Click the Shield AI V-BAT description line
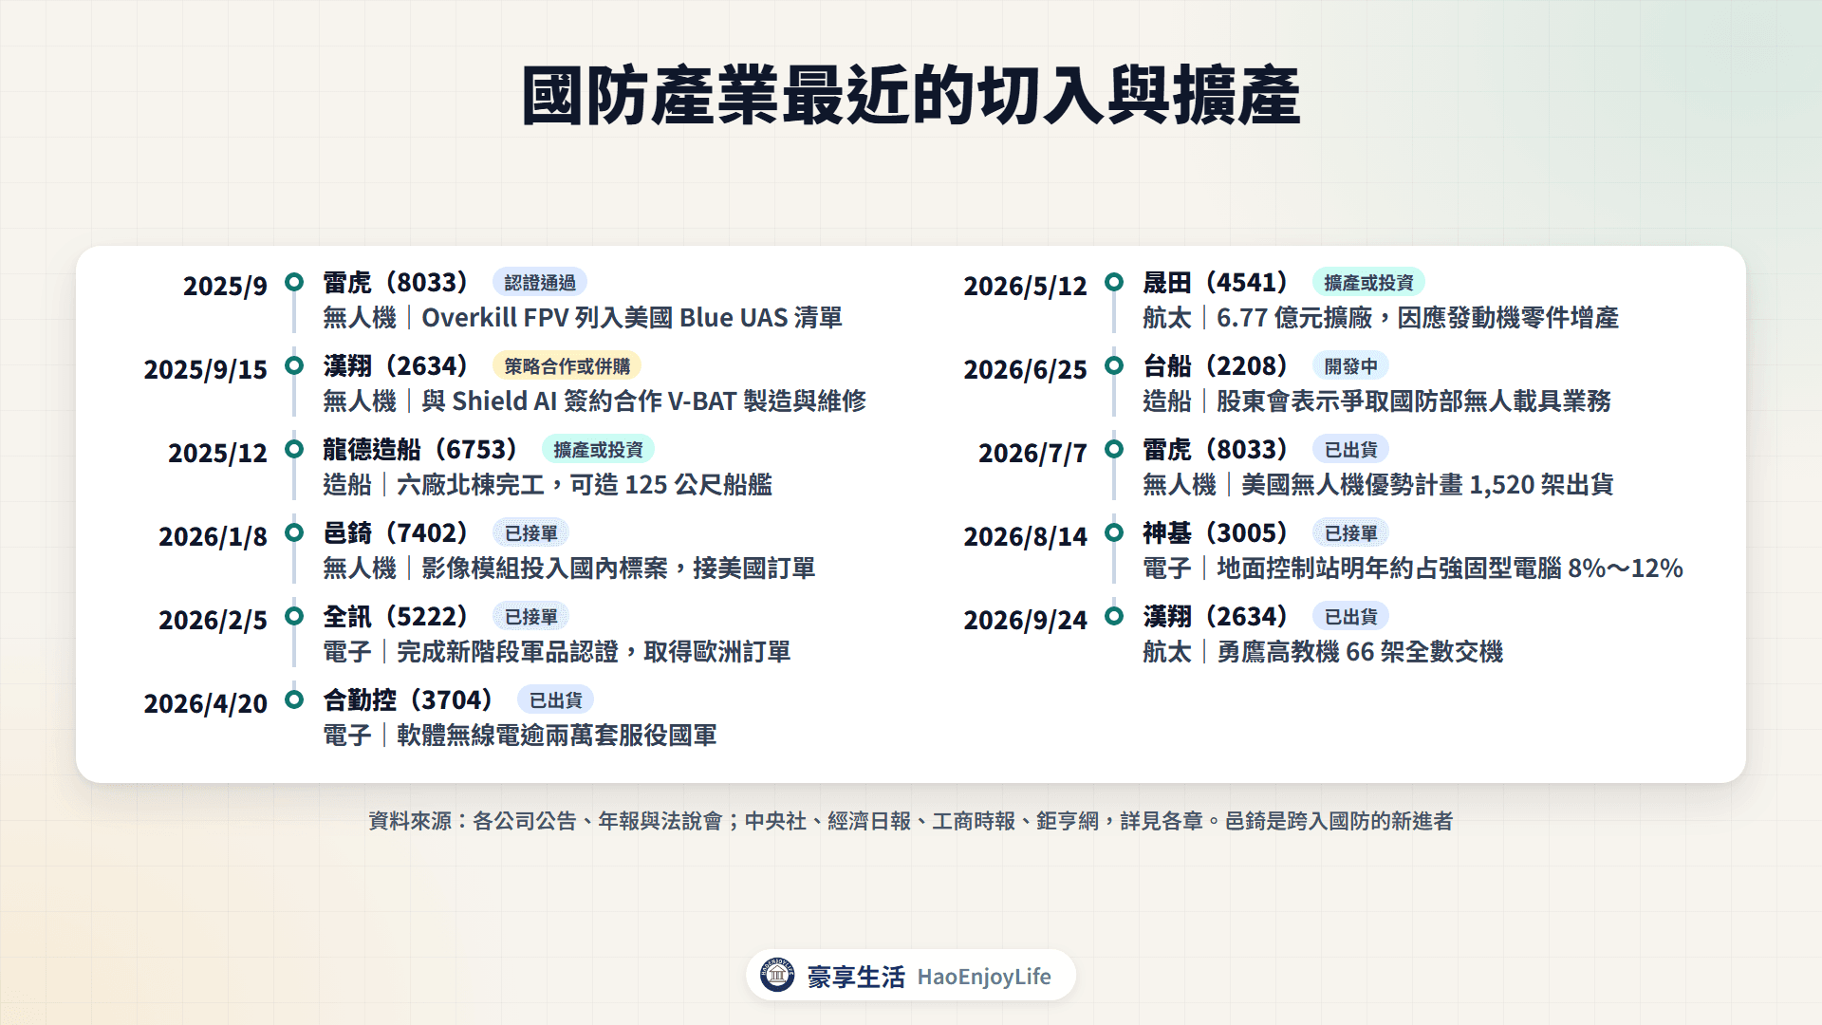This screenshot has height=1025, width=1822. coord(595,401)
